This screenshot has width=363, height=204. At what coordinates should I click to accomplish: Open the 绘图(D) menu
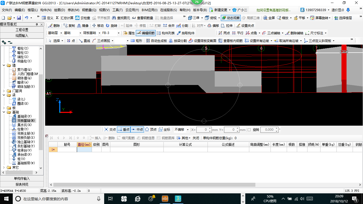coord(60,10)
